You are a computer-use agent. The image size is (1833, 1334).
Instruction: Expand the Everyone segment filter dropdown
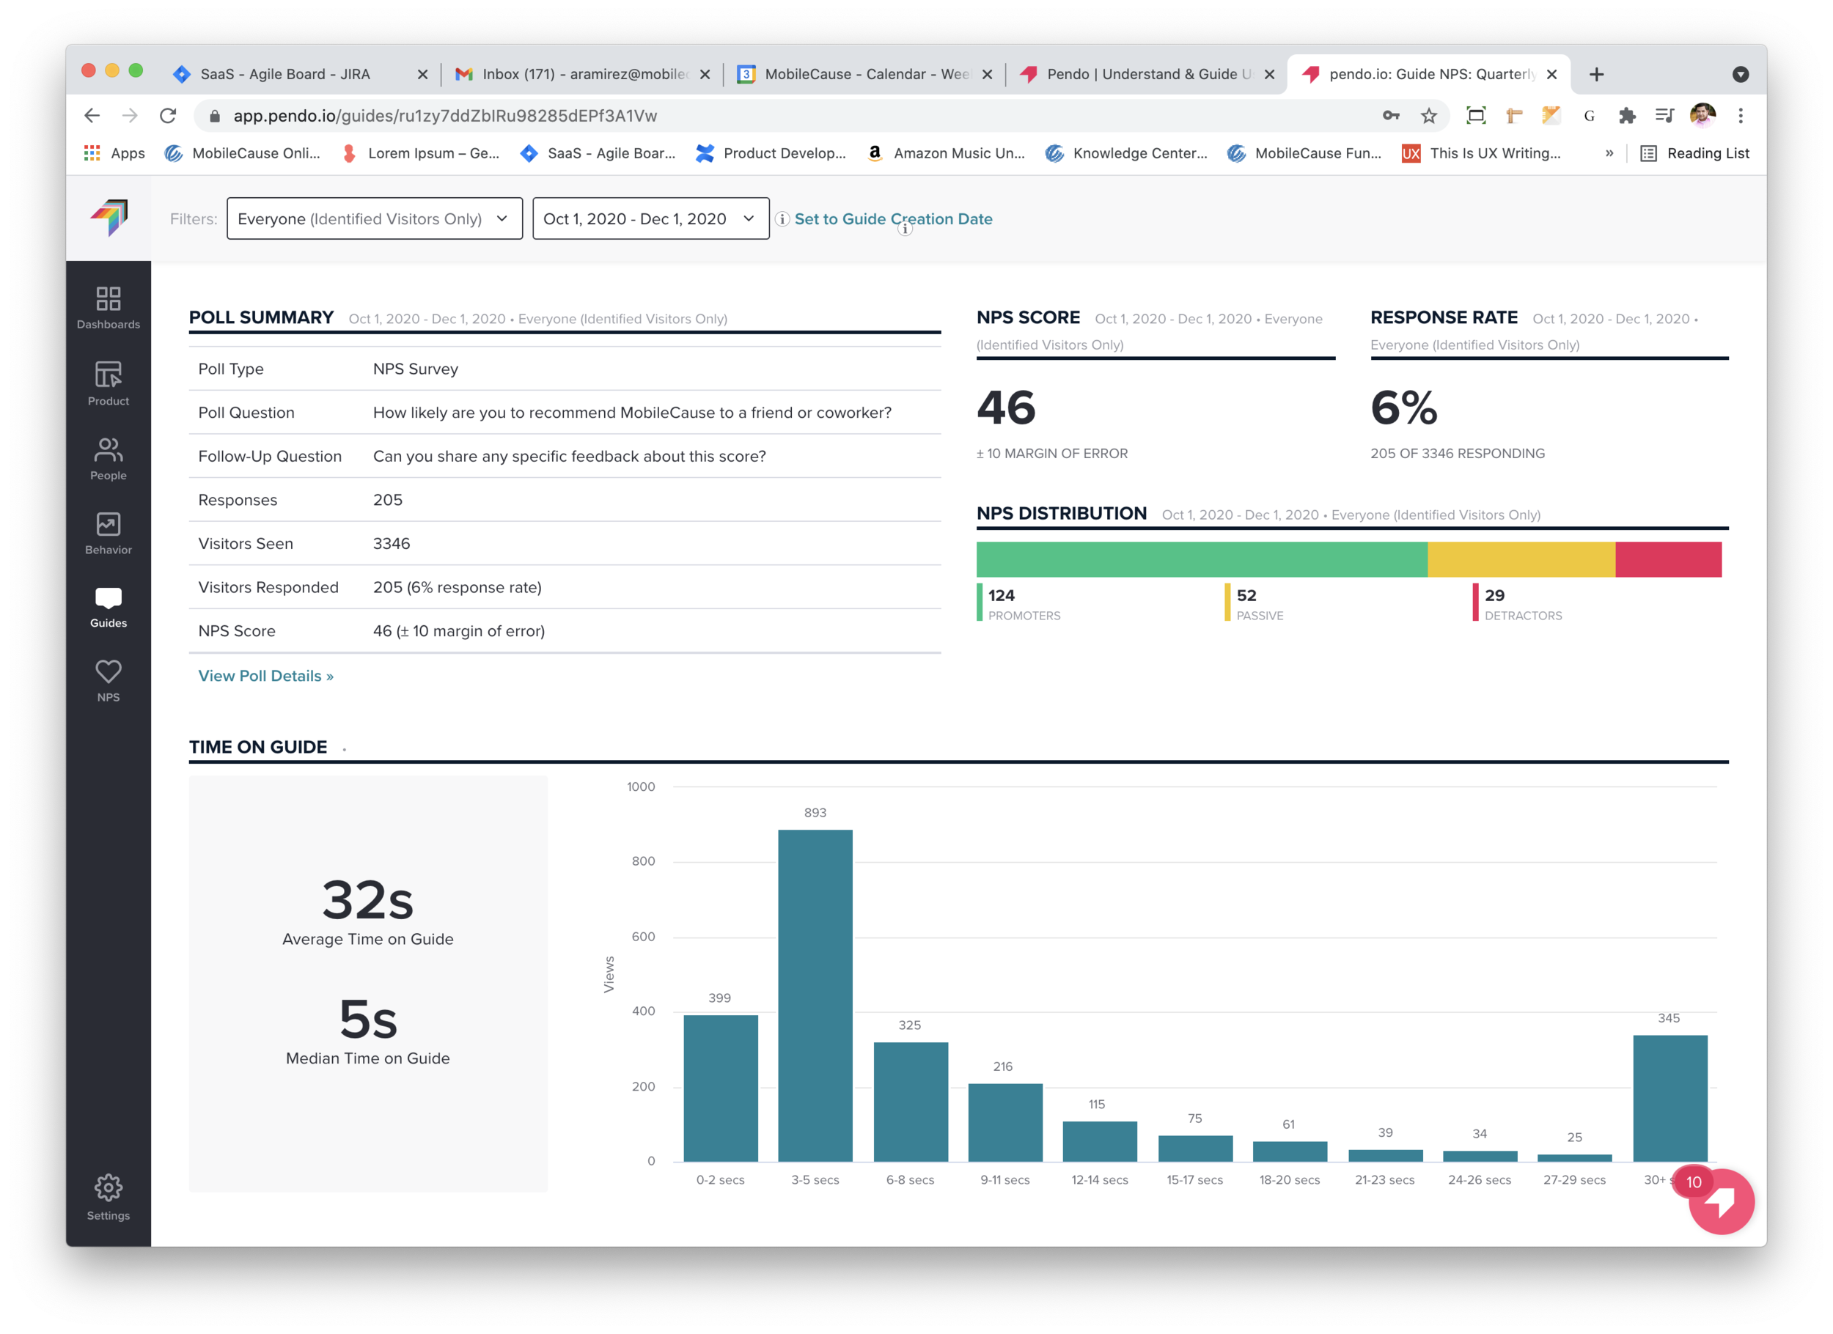[x=375, y=219]
